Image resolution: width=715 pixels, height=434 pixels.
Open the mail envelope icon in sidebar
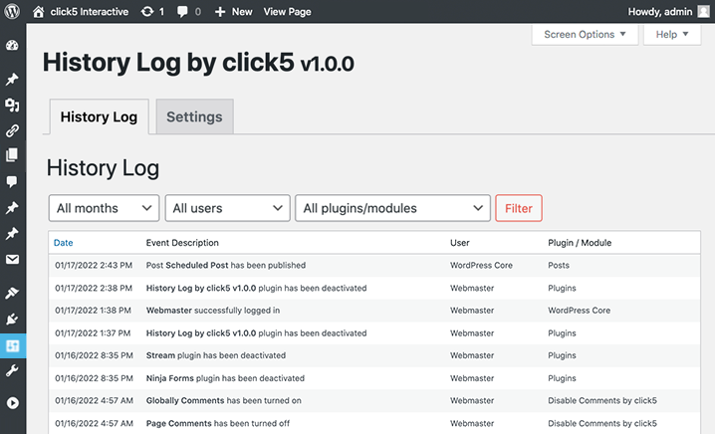pos(12,260)
